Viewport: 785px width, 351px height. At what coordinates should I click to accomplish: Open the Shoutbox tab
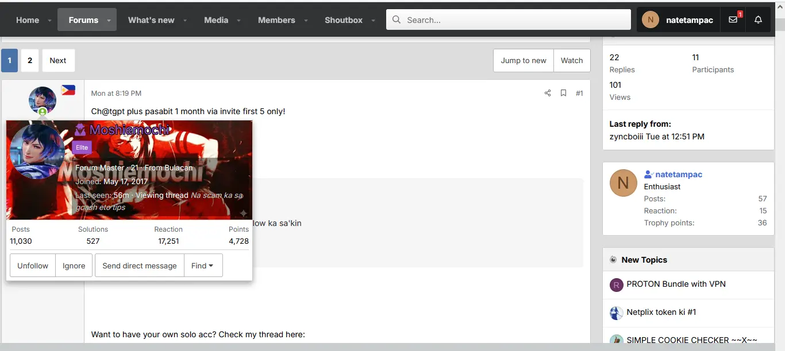point(344,20)
